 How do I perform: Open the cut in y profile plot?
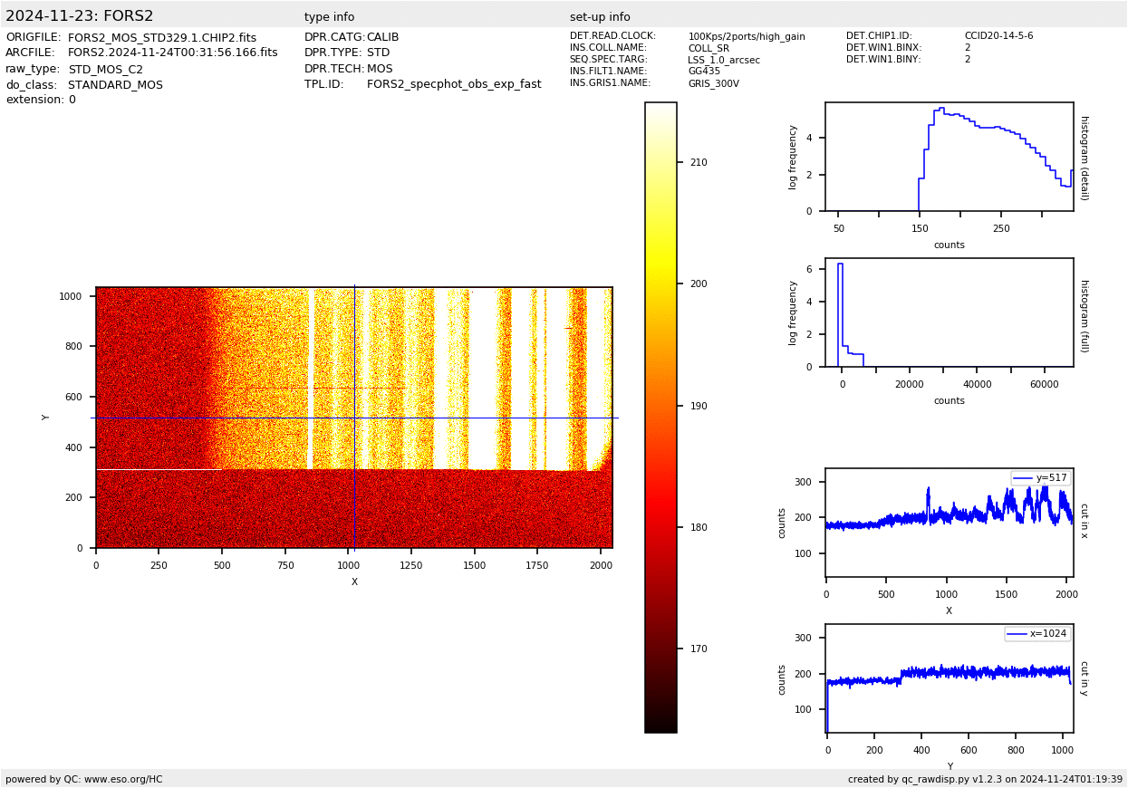[949, 678]
